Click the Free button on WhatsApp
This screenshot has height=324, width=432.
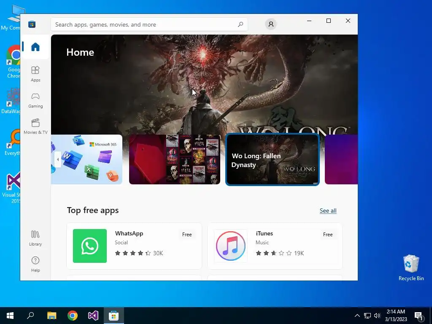[187, 235]
